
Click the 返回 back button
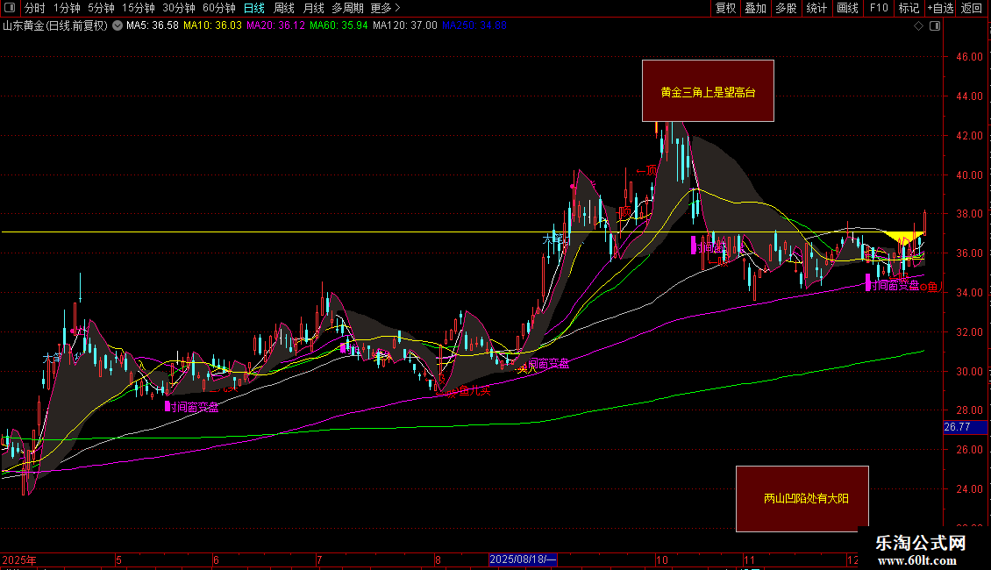(x=972, y=8)
